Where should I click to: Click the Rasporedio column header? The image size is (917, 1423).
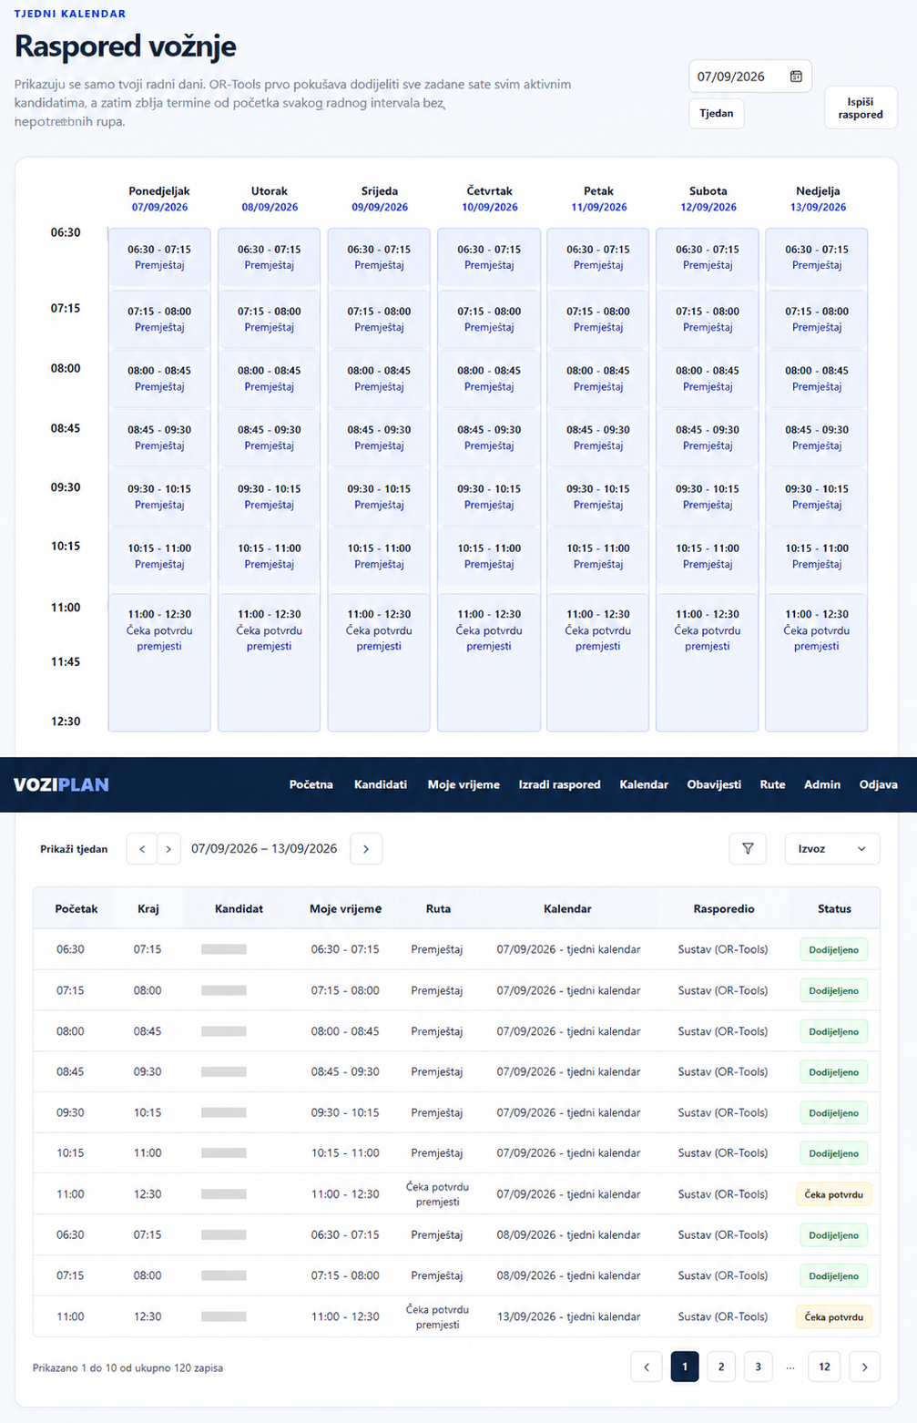point(724,909)
